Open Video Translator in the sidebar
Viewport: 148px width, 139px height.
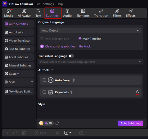coord(19,40)
